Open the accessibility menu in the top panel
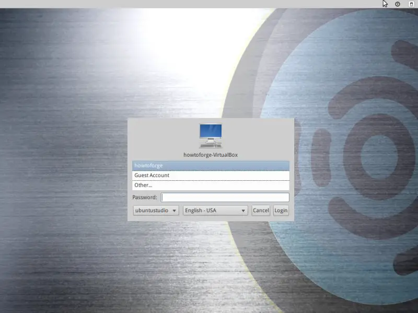The height and width of the screenshot is (313, 418). (x=398, y=4)
